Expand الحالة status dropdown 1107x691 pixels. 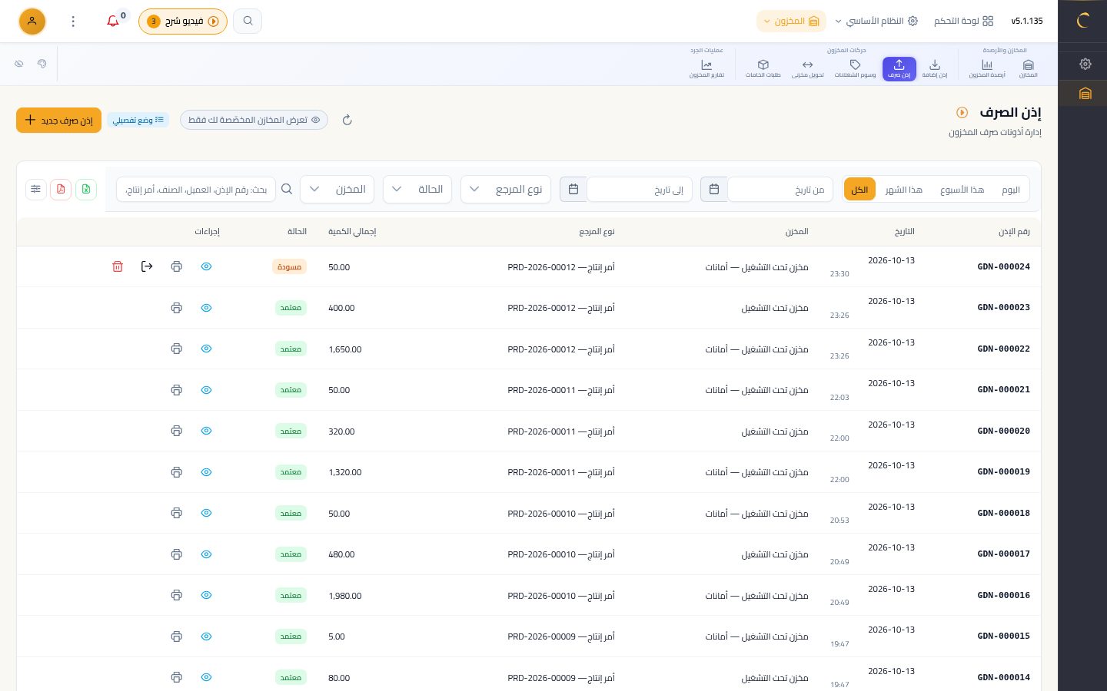417,189
